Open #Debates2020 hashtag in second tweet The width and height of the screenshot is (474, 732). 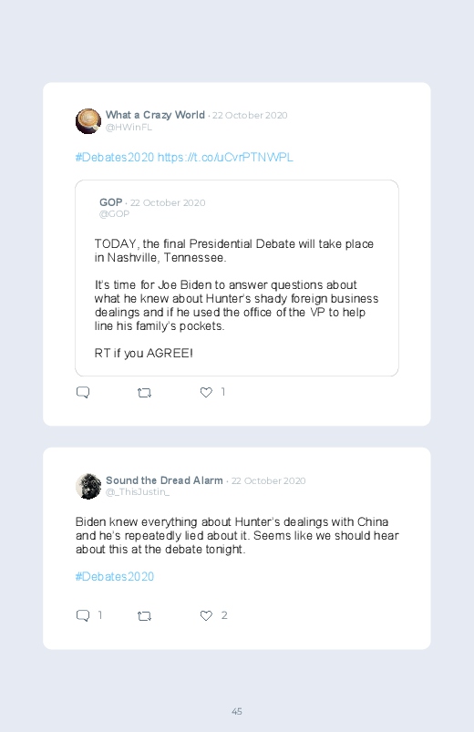click(x=115, y=576)
